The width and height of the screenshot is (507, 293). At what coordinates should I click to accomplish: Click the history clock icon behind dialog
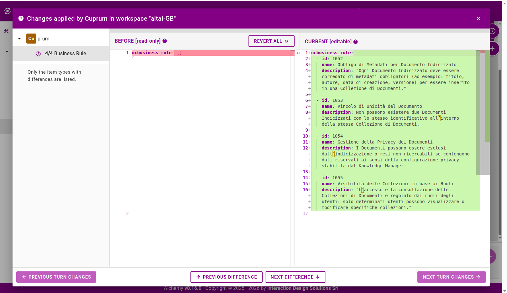493,31
